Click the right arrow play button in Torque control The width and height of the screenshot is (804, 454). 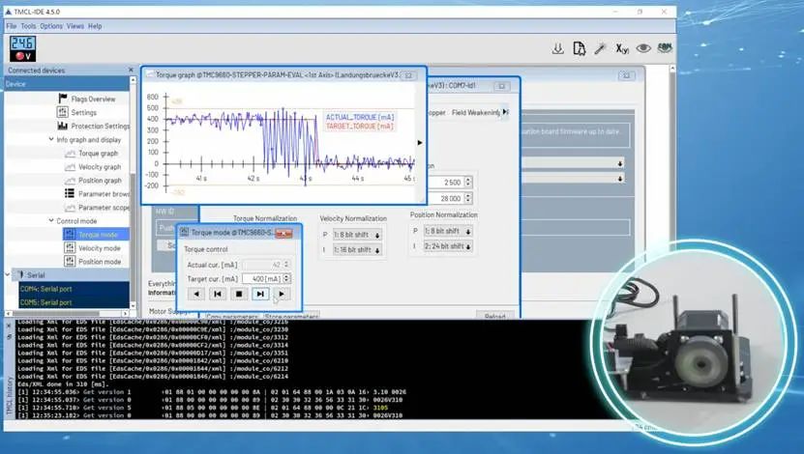point(281,294)
